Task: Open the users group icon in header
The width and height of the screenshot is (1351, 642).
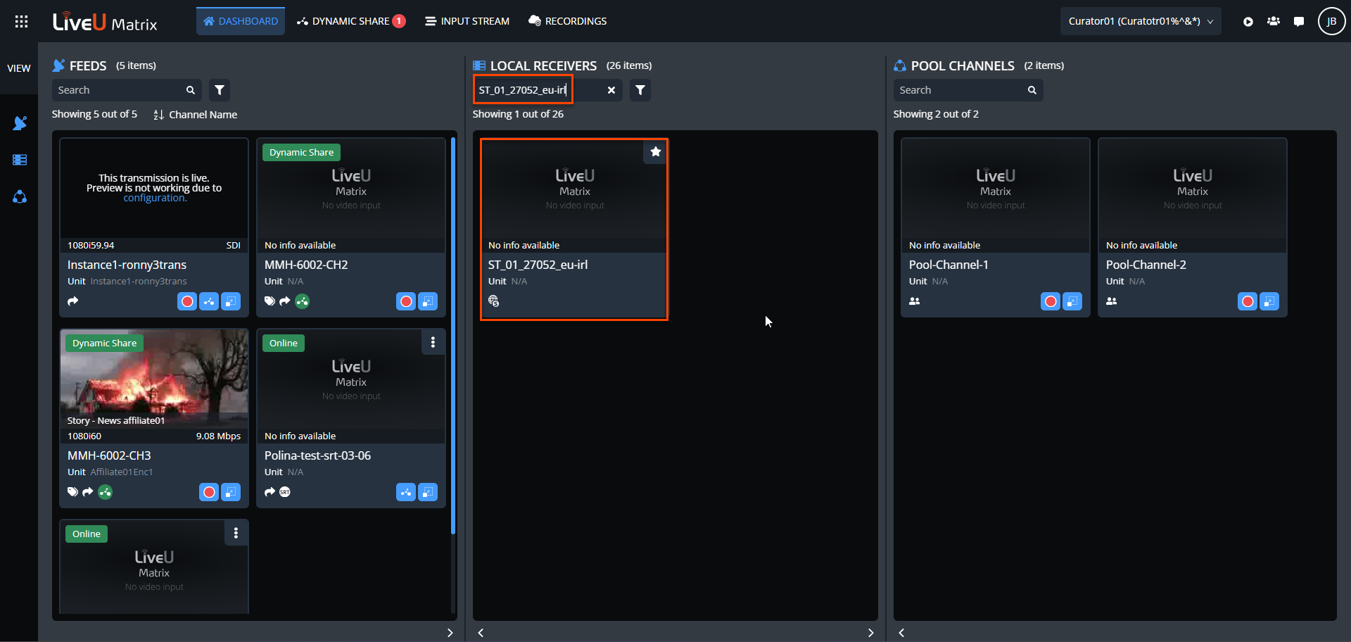Action: tap(1273, 21)
